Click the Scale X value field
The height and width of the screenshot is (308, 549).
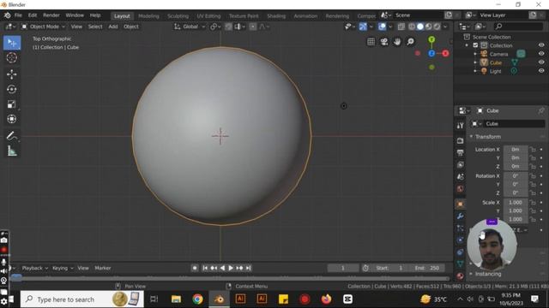(516, 203)
